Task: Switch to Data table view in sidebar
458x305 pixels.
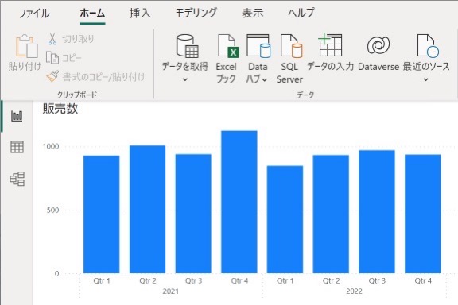Action: click(17, 147)
